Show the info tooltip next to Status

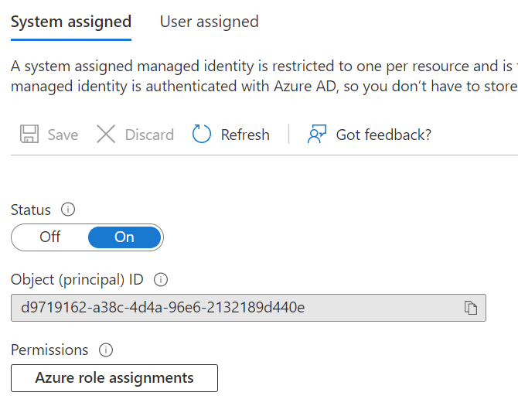(x=68, y=210)
